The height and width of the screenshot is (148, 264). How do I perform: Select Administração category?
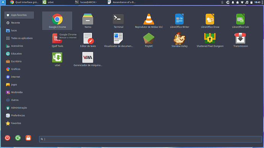pos(19,108)
